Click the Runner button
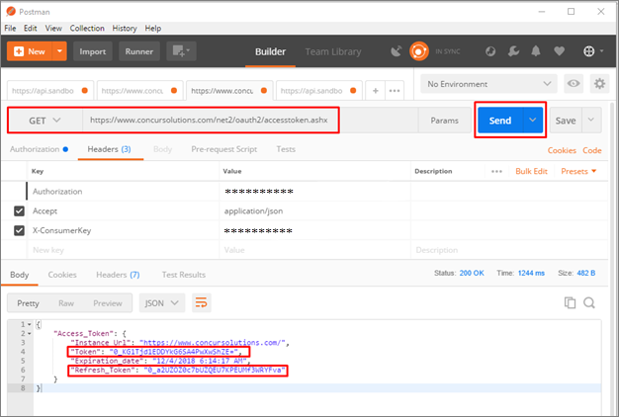619x417 pixels. coord(139,51)
